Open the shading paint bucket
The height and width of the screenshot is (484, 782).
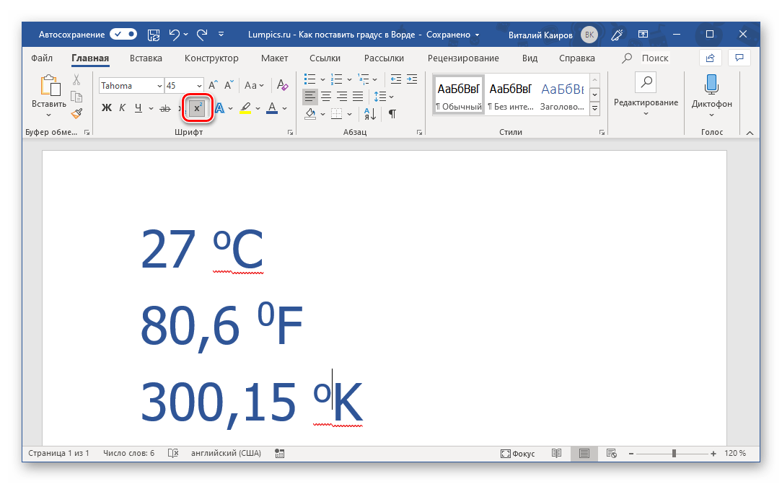[310, 114]
